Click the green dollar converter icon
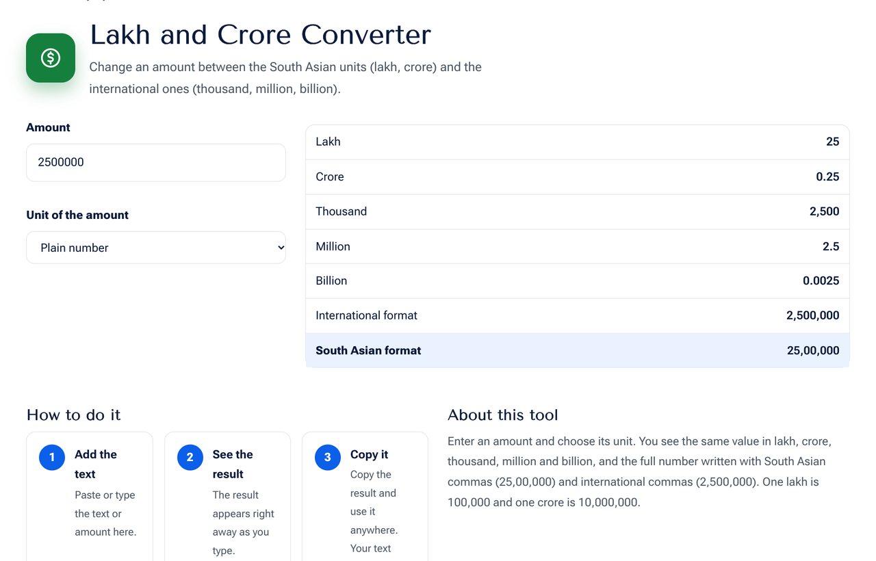Image resolution: width=876 pixels, height=561 pixels. tap(51, 58)
